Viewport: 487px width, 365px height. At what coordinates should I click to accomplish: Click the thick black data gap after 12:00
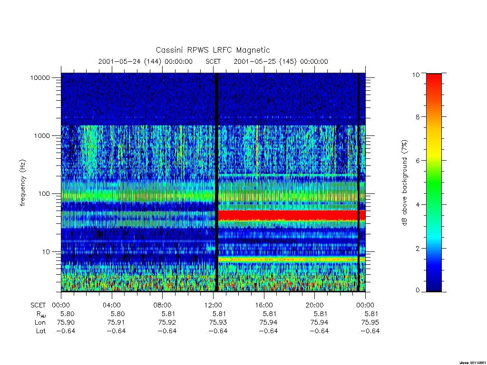pyautogui.click(x=216, y=182)
